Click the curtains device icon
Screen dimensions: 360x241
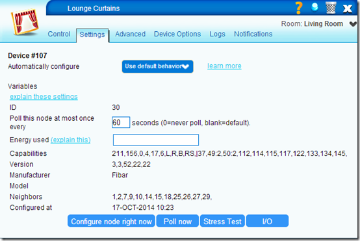[x=25, y=22]
